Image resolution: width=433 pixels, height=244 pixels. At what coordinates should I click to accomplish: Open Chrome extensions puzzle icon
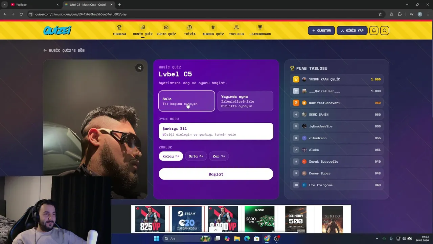pyautogui.click(x=400, y=14)
